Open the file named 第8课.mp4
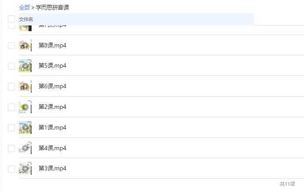The height and width of the screenshot is (191, 304). tap(52, 45)
